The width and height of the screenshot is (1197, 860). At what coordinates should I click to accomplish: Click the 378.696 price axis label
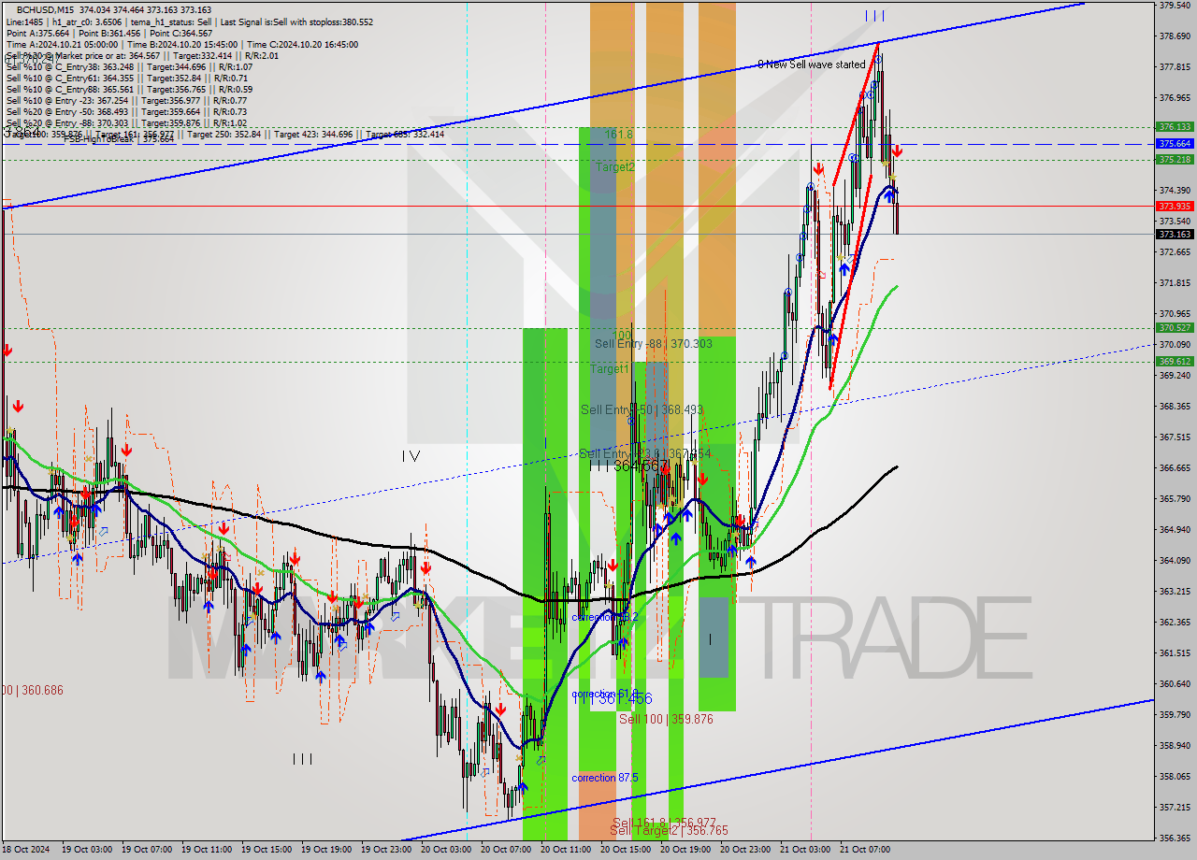(1175, 36)
